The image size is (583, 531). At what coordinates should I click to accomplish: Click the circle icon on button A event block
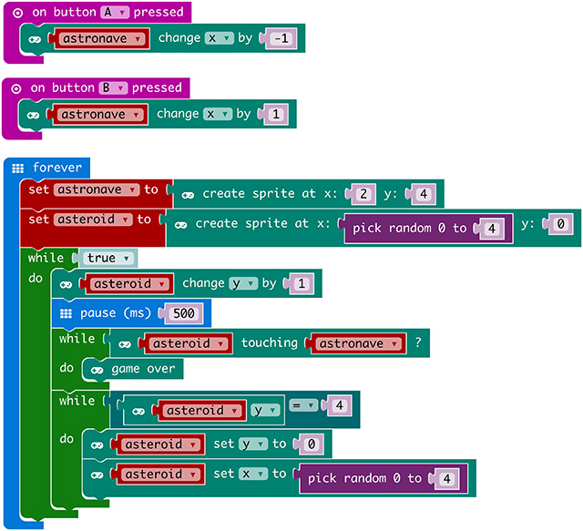17,13
